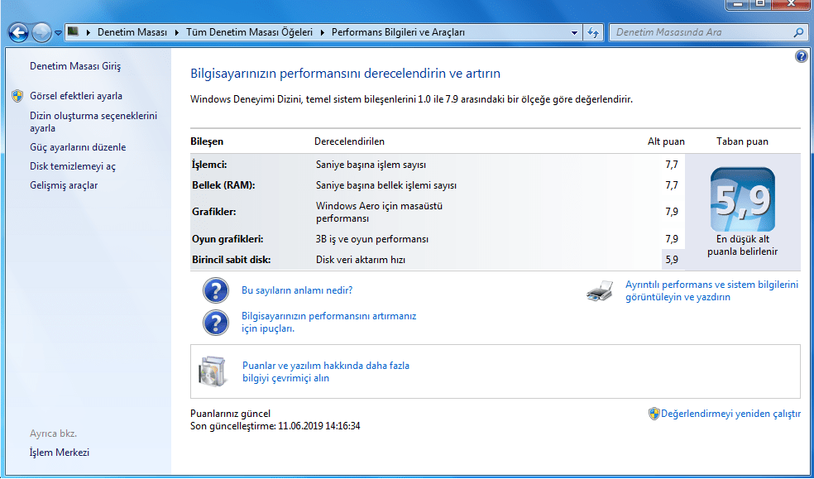814x479 pixels.
Task: Click the Forward navigation arrow
Action: (41, 33)
